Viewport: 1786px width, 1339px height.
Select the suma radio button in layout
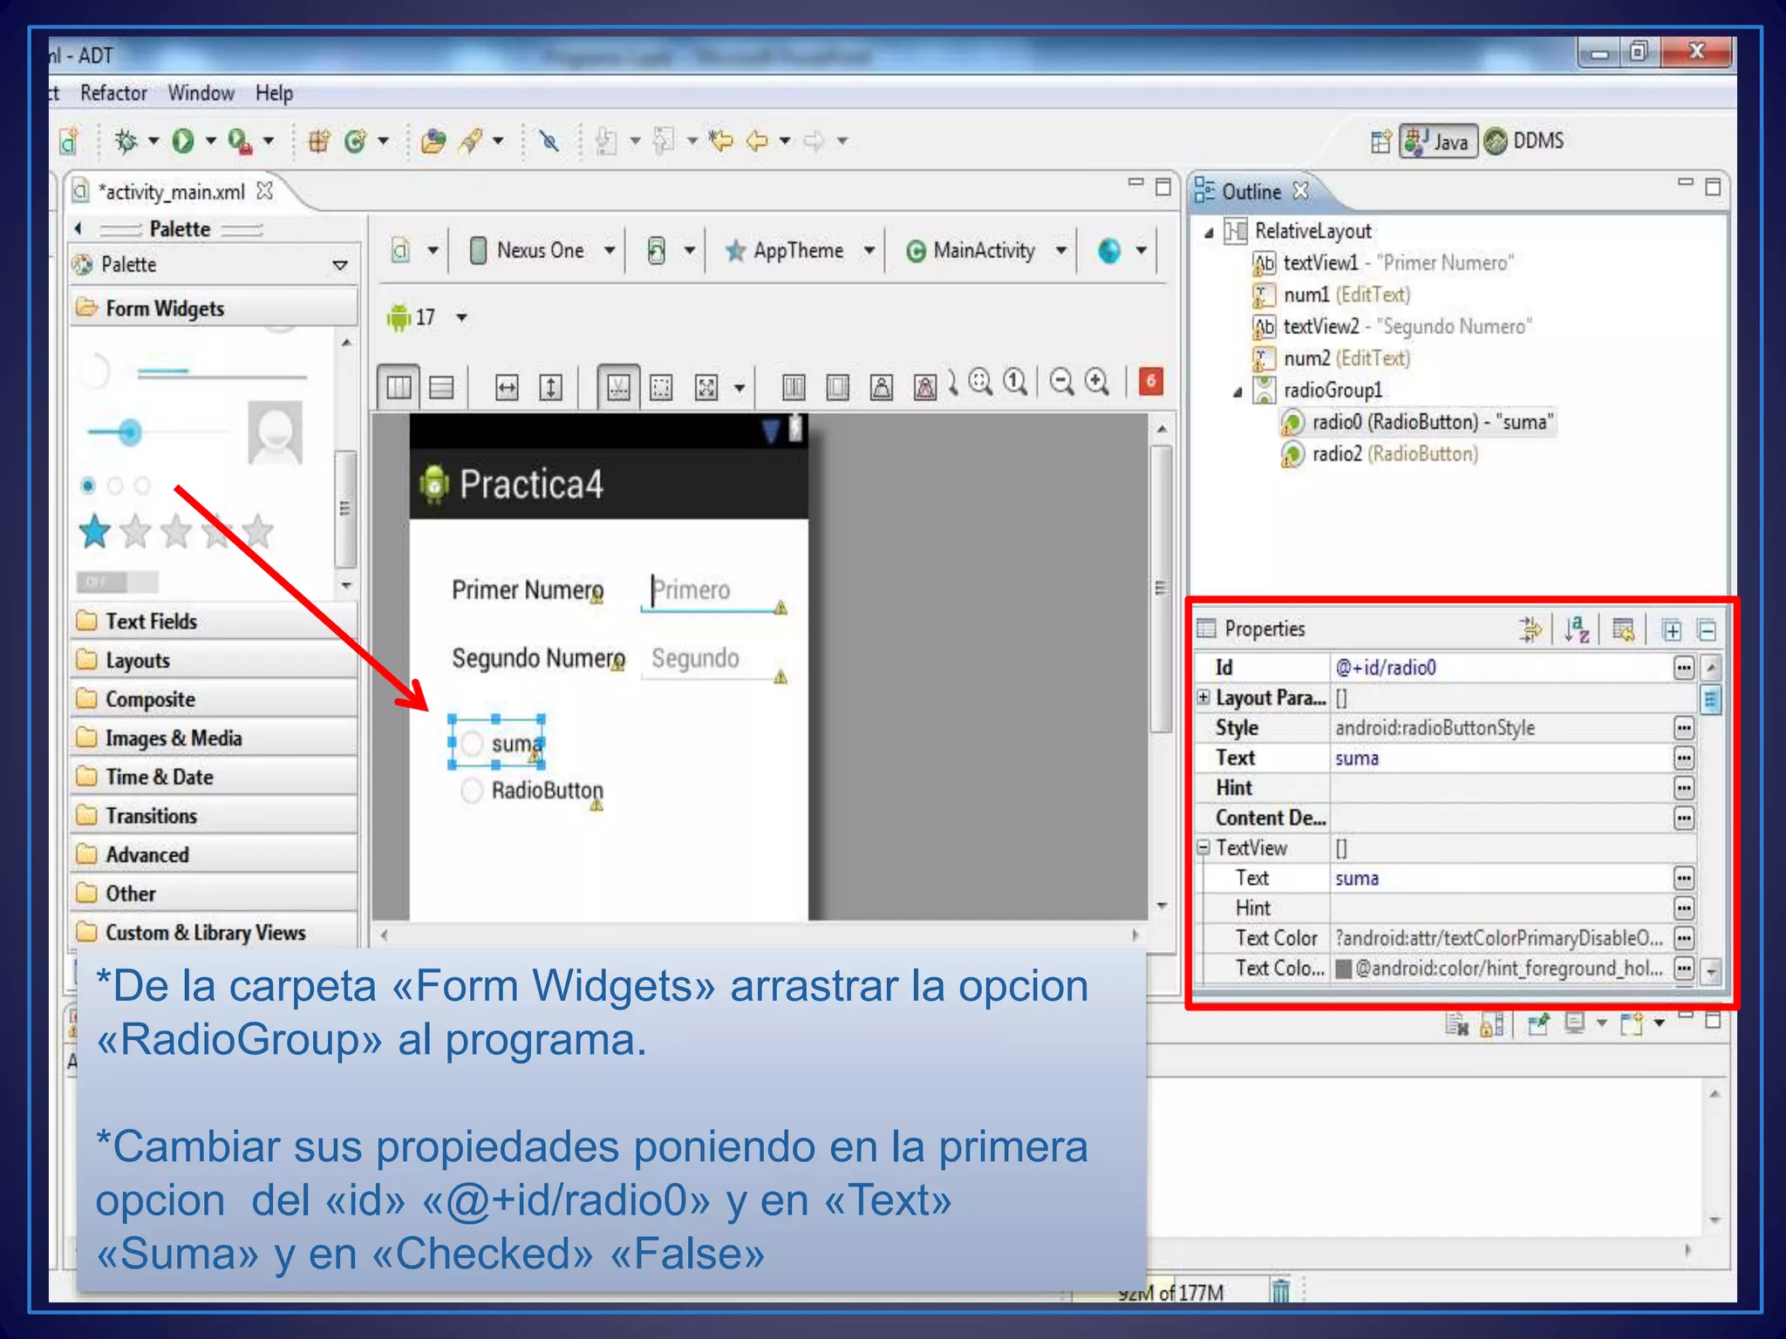click(496, 743)
